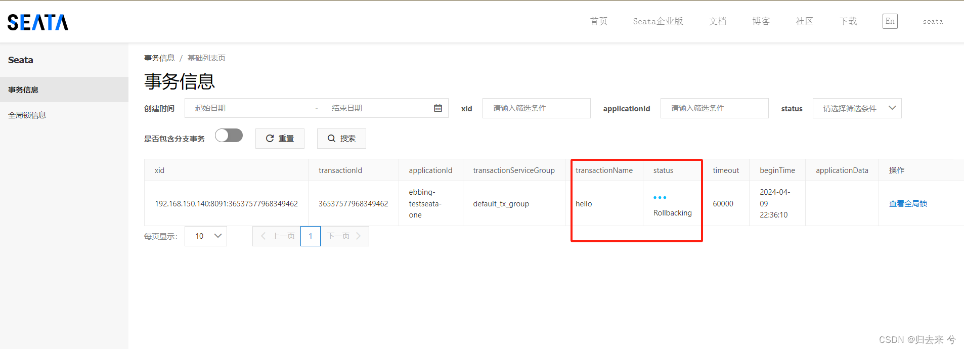Click the applicationData column header

click(x=842, y=170)
